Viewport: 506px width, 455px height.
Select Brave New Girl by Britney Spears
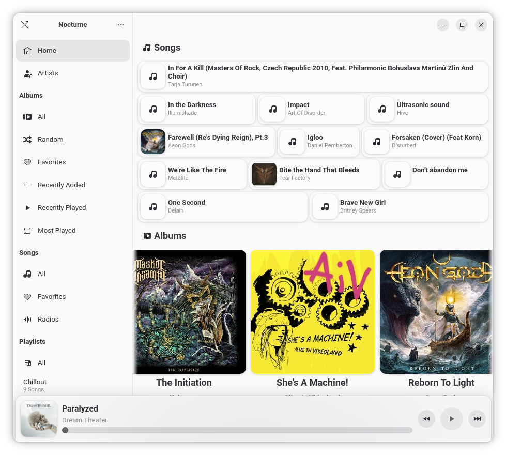pyautogui.click(x=399, y=207)
